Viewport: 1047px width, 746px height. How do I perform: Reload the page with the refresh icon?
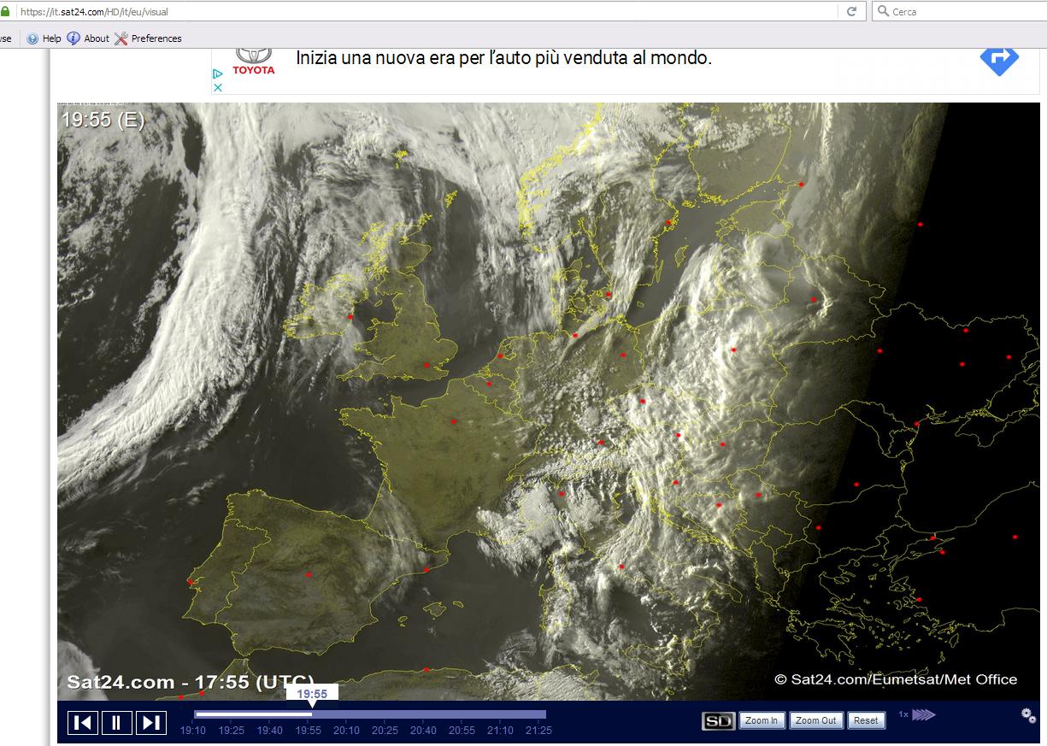pyautogui.click(x=851, y=11)
